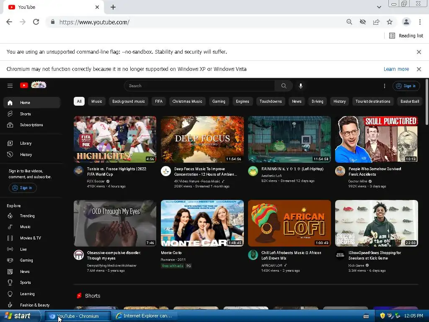Open Live under Explore
The image size is (429, 322).
tap(32, 249)
